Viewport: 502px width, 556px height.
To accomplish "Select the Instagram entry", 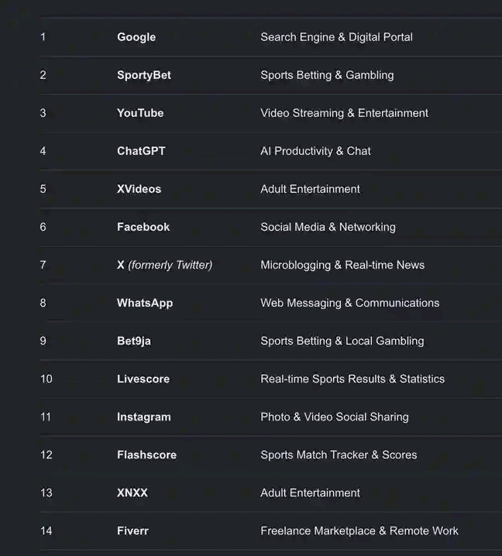I will (x=143, y=417).
